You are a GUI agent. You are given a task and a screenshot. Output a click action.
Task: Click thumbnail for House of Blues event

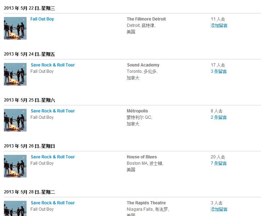point(15,166)
